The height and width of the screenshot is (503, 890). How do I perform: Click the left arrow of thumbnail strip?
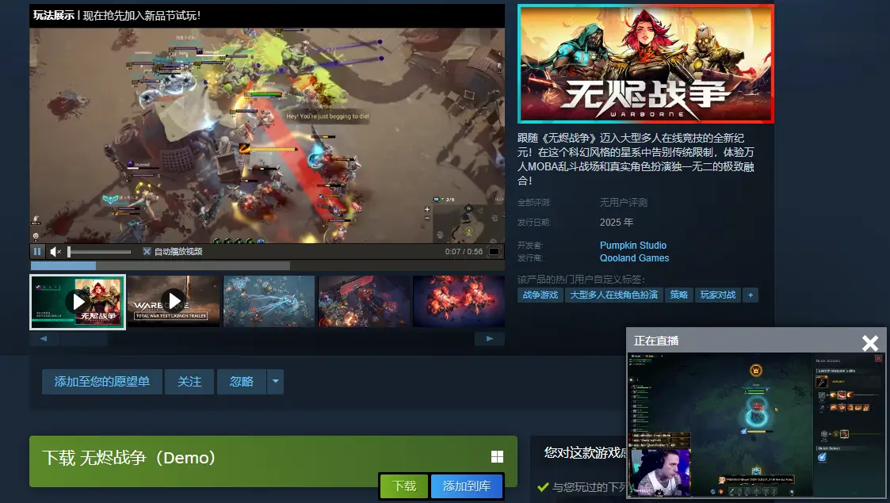coord(44,338)
